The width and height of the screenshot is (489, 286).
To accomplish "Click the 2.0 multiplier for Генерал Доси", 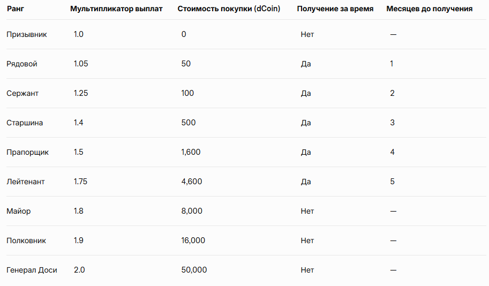I will 79,270.
